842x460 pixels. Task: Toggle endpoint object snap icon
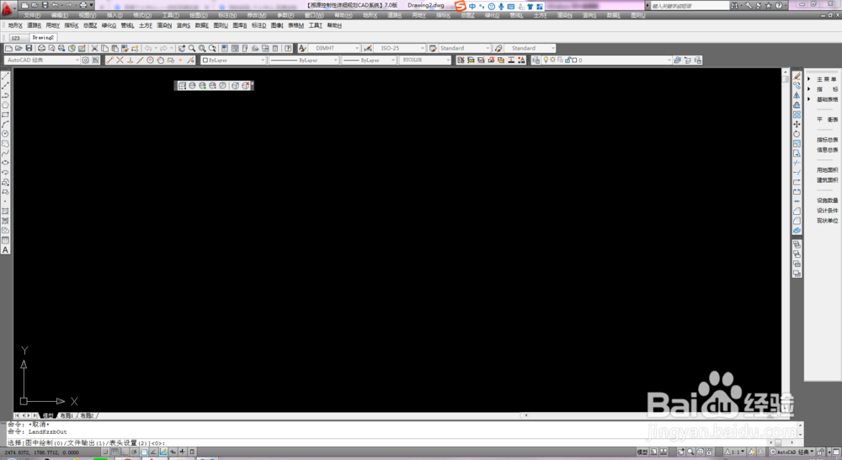[x=109, y=60]
